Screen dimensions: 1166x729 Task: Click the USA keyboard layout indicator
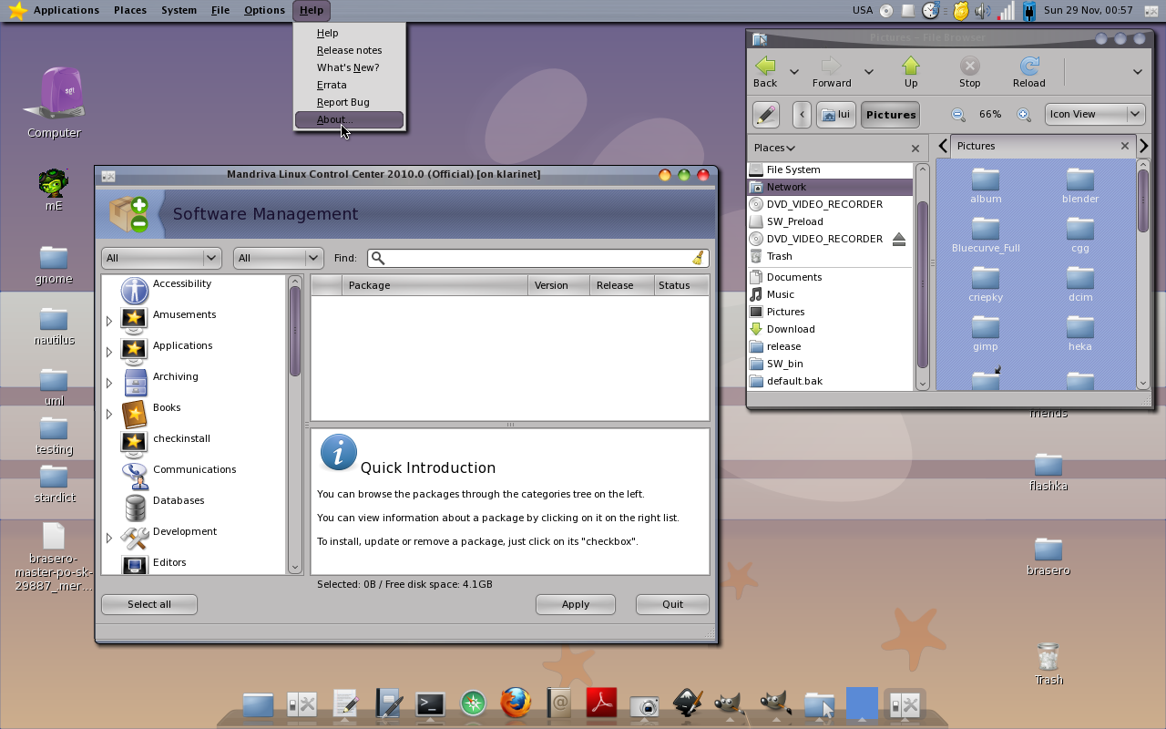coord(863,10)
